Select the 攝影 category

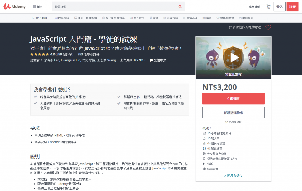coord(207,18)
